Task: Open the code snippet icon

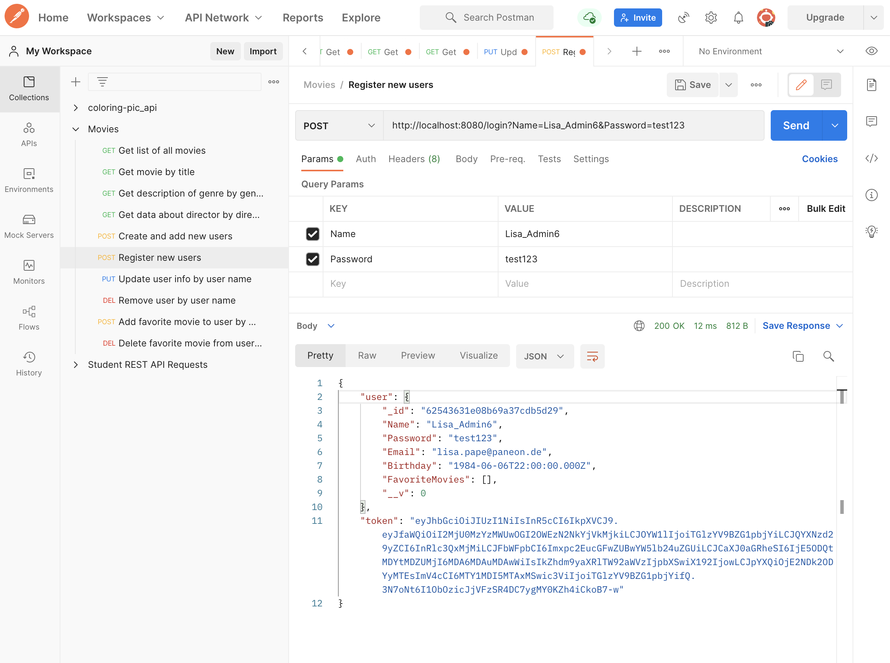Action: pyautogui.click(x=871, y=158)
